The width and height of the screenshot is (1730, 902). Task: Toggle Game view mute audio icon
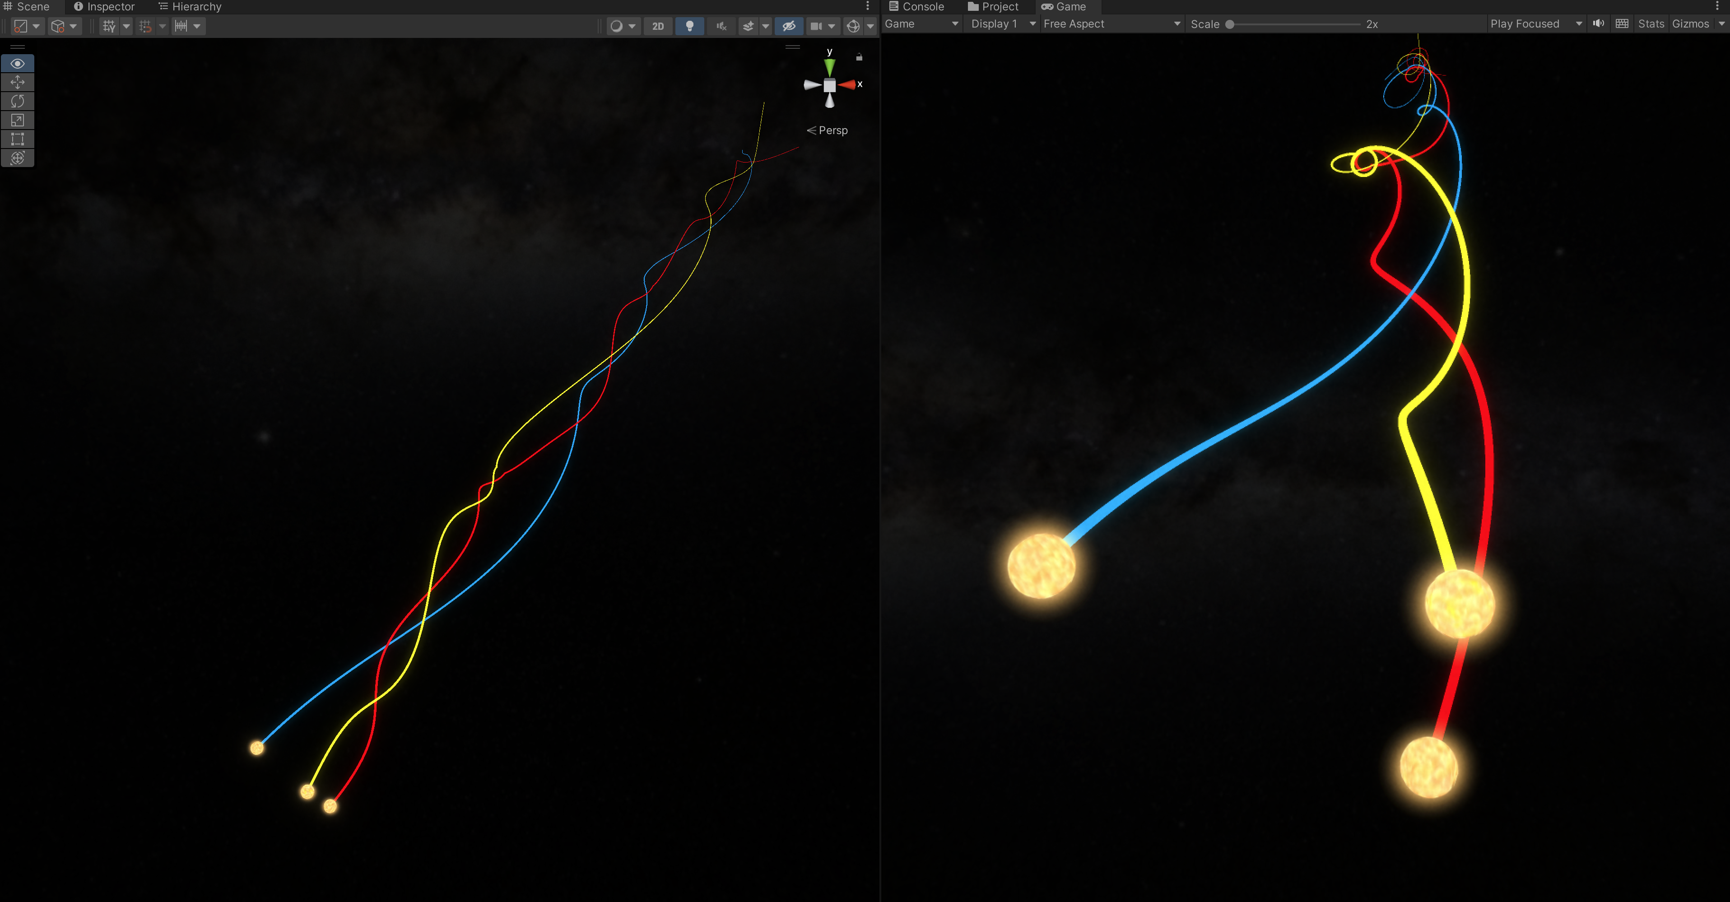coord(1599,24)
